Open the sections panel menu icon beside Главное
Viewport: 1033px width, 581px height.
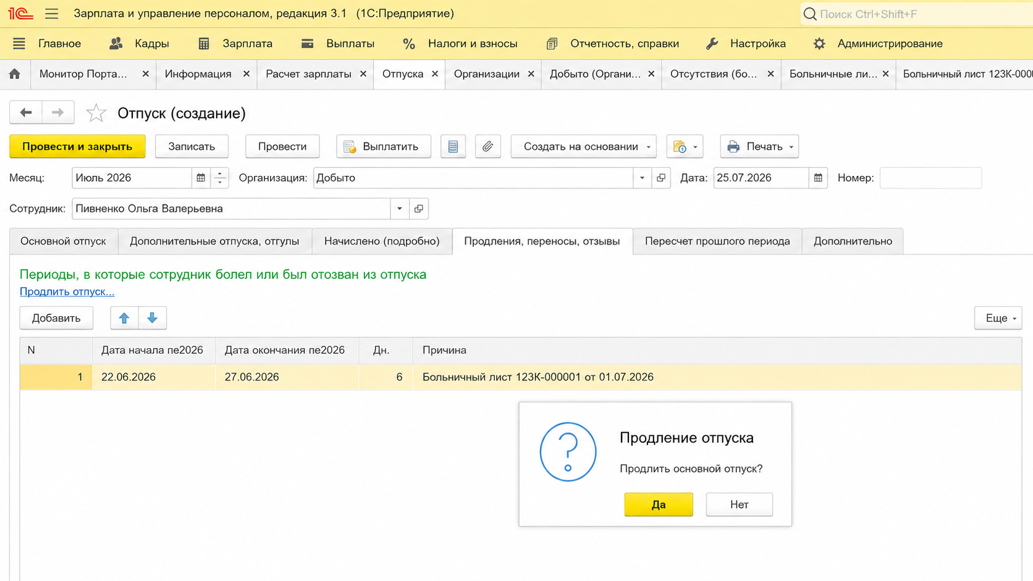point(19,44)
